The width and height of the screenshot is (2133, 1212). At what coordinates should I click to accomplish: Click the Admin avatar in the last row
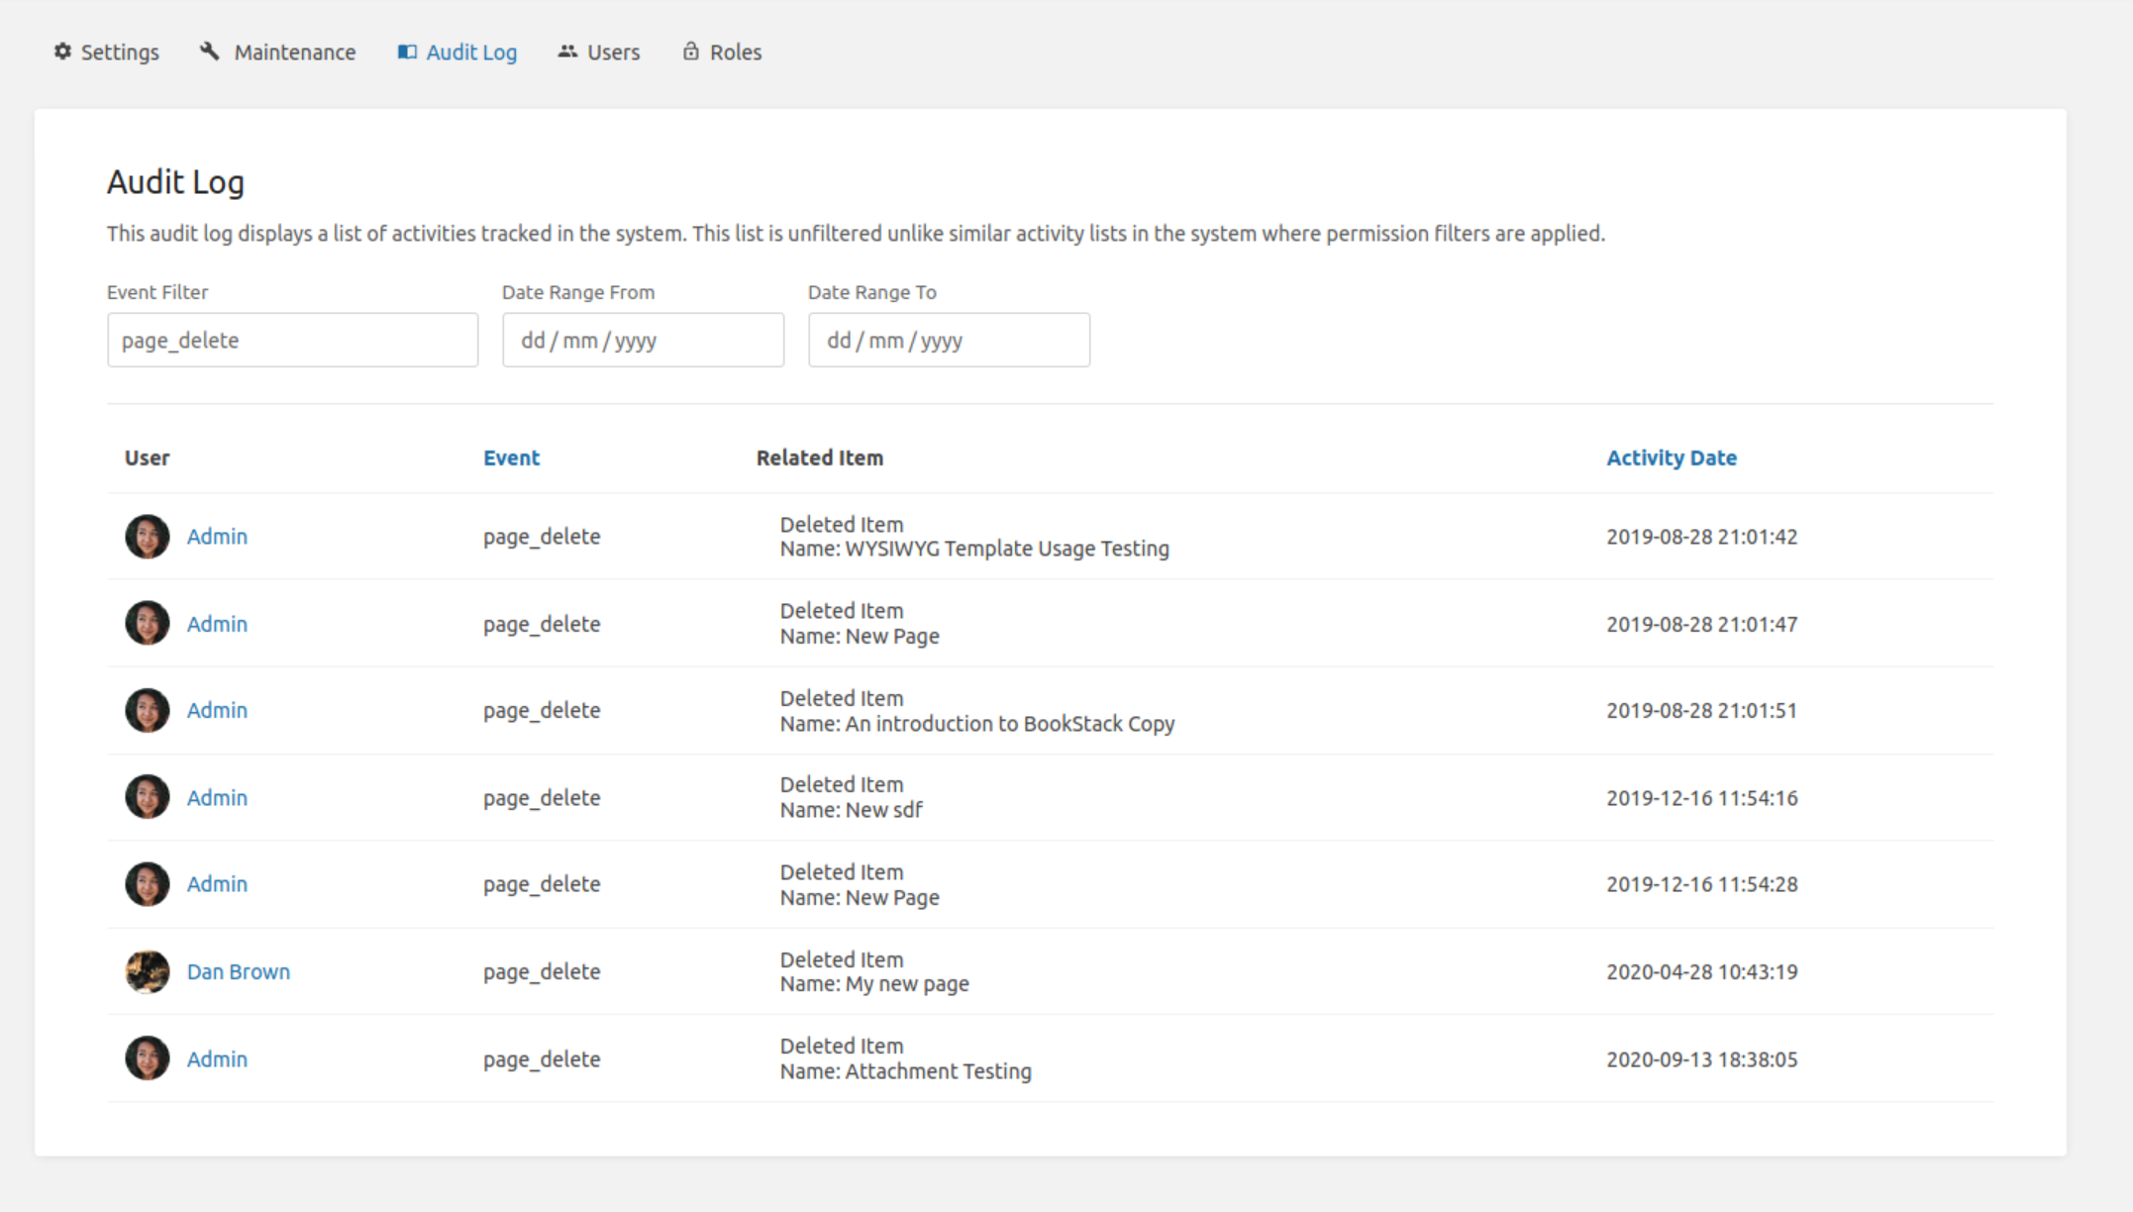coord(147,1058)
